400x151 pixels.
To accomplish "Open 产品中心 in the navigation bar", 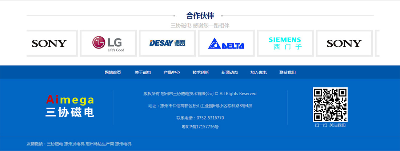I will click(172, 72).
